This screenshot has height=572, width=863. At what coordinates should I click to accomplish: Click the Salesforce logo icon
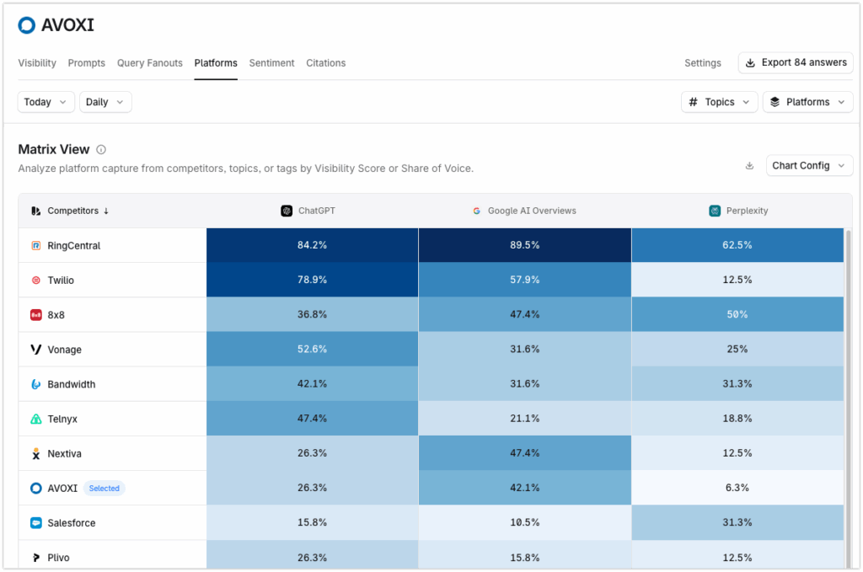click(34, 522)
